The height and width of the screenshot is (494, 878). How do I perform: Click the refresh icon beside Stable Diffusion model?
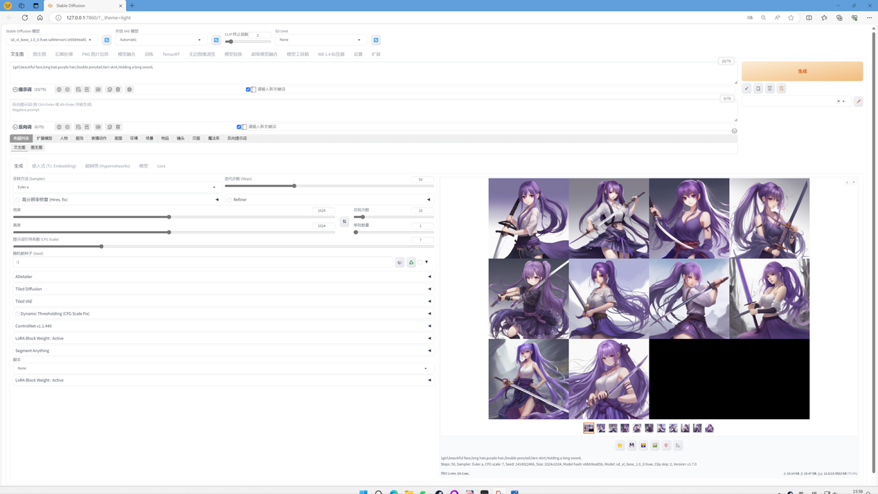point(107,40)
